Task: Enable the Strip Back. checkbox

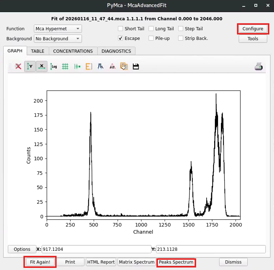Action: pos(181,38)
